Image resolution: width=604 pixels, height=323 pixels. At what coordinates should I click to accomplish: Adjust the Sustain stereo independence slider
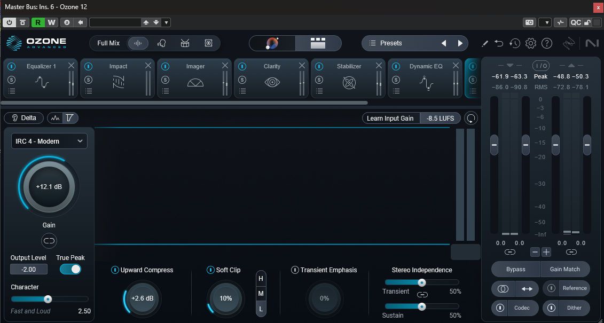(422, 306)
